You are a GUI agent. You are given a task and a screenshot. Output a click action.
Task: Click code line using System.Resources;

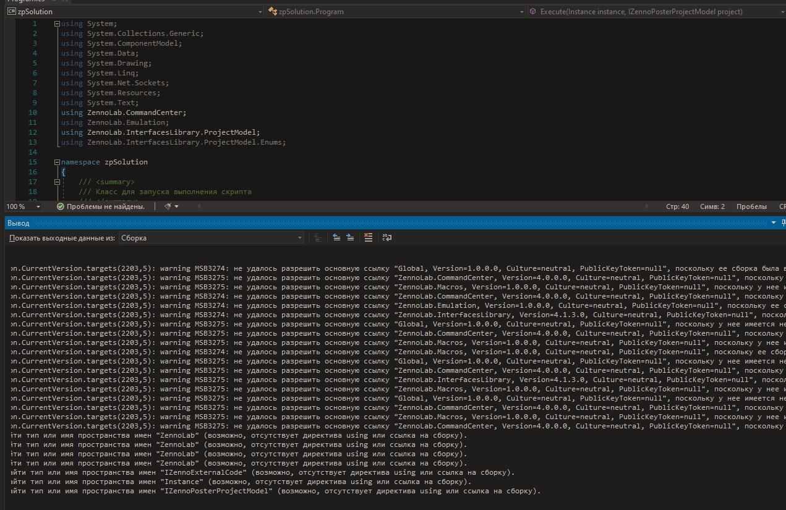[111, 93]
